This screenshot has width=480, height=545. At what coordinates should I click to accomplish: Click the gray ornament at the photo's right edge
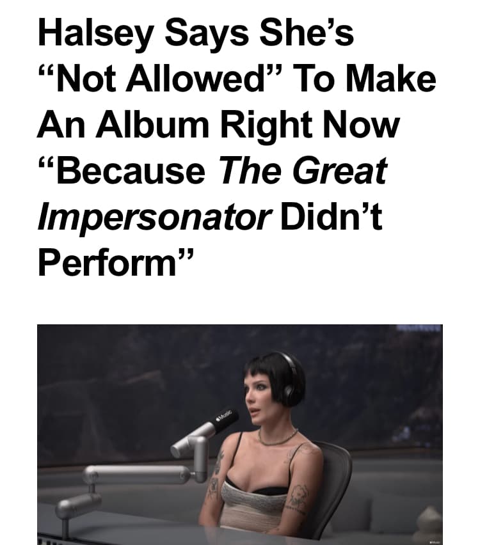(429, 526)
